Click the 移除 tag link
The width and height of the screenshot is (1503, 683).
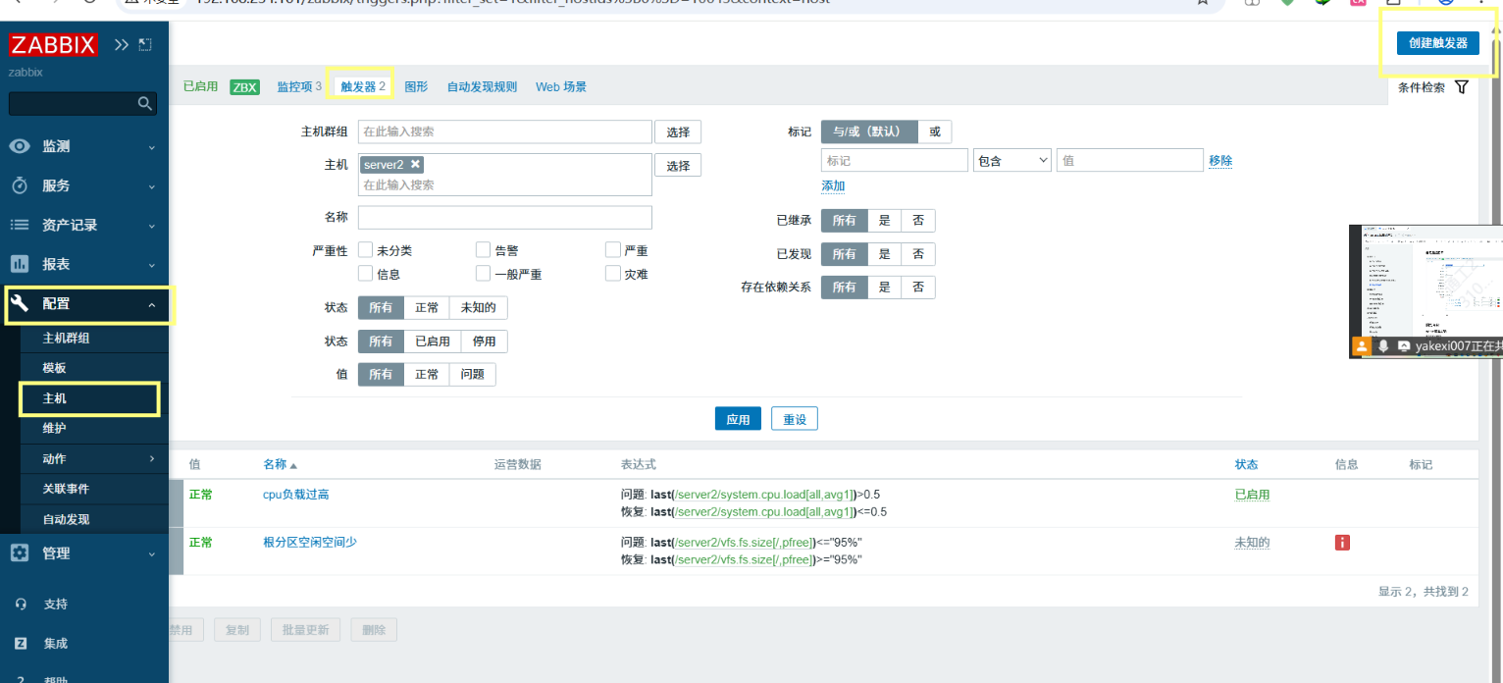click(1220, 161)
